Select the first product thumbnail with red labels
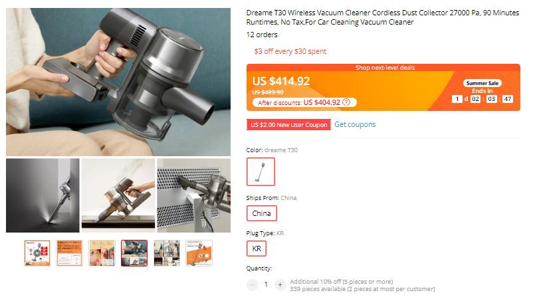 pyautogui.click(x=37, y=253)
